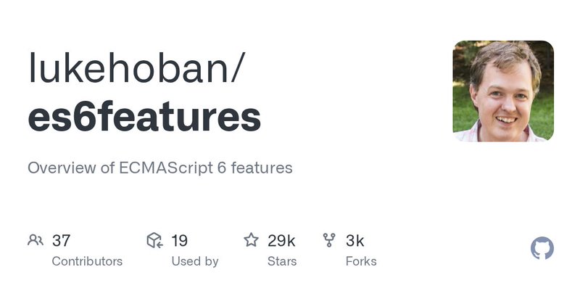This screenshot has width=580, height=304.
Task: Click the 37 contributors count
Action: point(61,241)
